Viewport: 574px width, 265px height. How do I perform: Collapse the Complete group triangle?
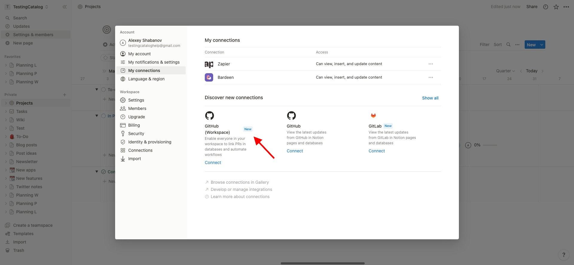pyautogui.click(x=97, y=171)
